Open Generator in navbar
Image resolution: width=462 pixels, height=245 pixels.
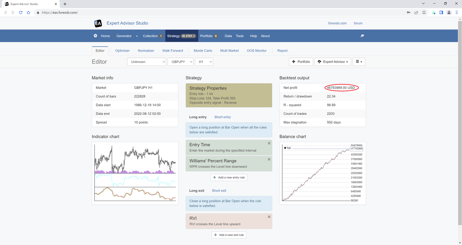click(124, 36)
